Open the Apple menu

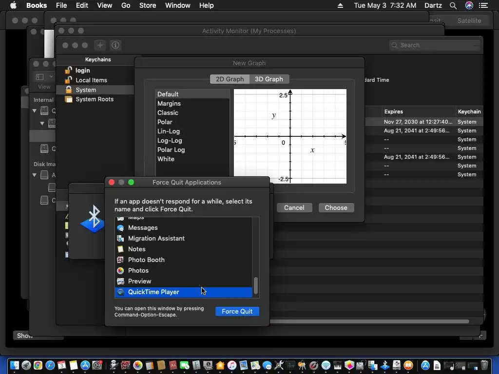(13, 5)
